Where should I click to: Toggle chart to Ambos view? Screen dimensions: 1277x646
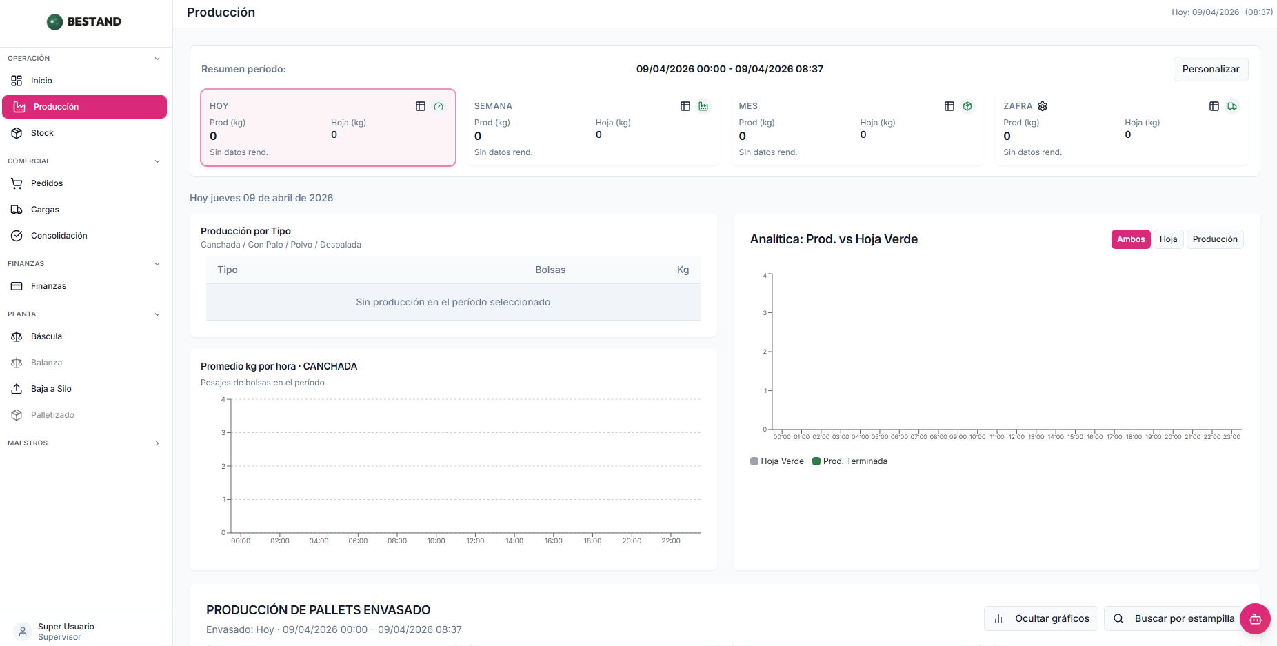point(1131,239)
